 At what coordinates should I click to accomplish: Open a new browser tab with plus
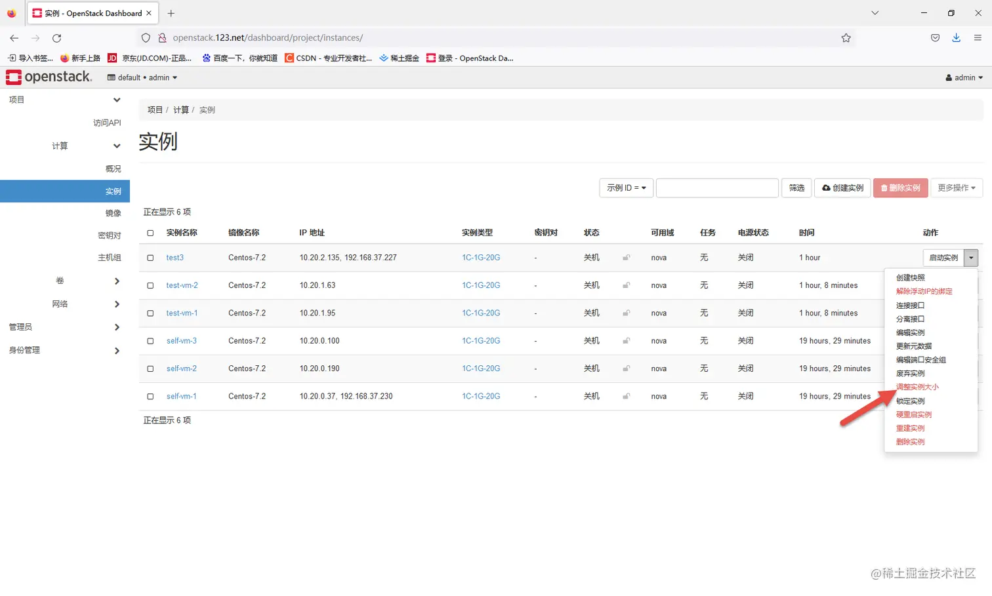(x=171, y=13)
